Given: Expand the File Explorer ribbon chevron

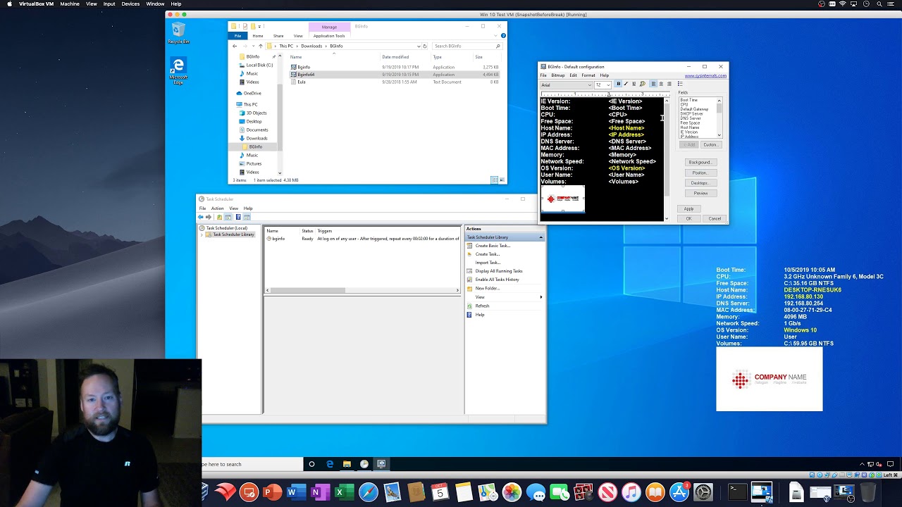Looking at the screenshot, I should [x=497, y=36].
